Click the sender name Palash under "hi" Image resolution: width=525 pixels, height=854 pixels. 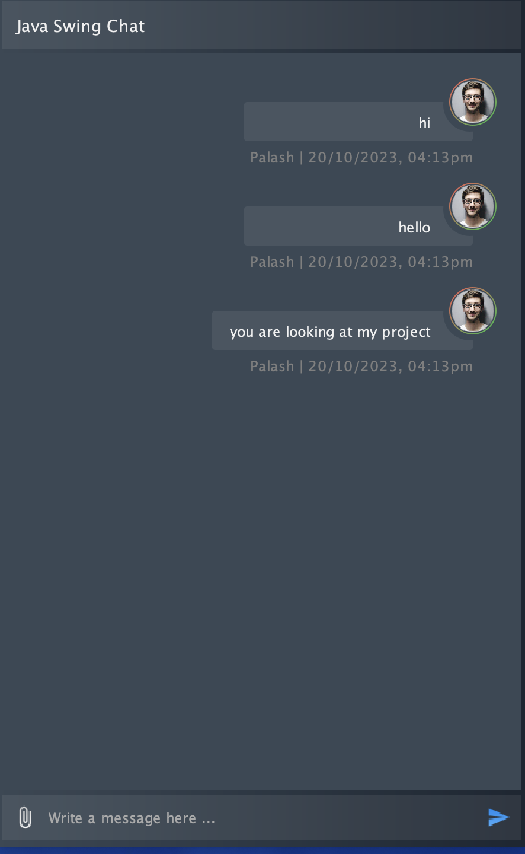(272, 158)
